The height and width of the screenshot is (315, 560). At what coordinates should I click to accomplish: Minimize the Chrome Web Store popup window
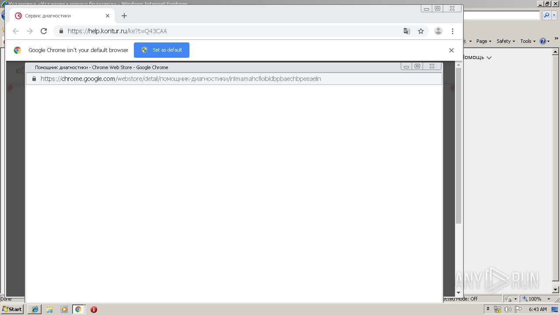(406, 66)
